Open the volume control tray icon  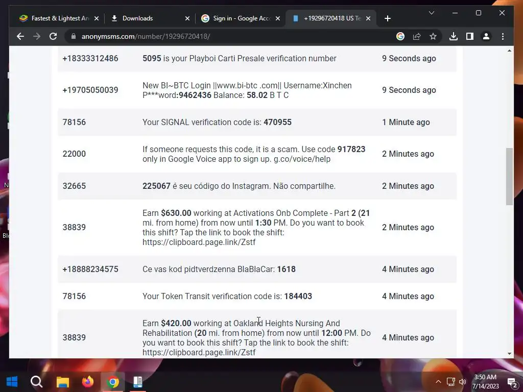(463, 382)
